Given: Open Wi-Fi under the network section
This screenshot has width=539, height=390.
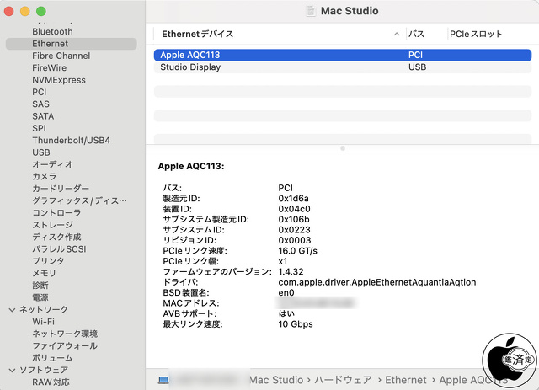Looking at the screenshot, I should (44, 322).
